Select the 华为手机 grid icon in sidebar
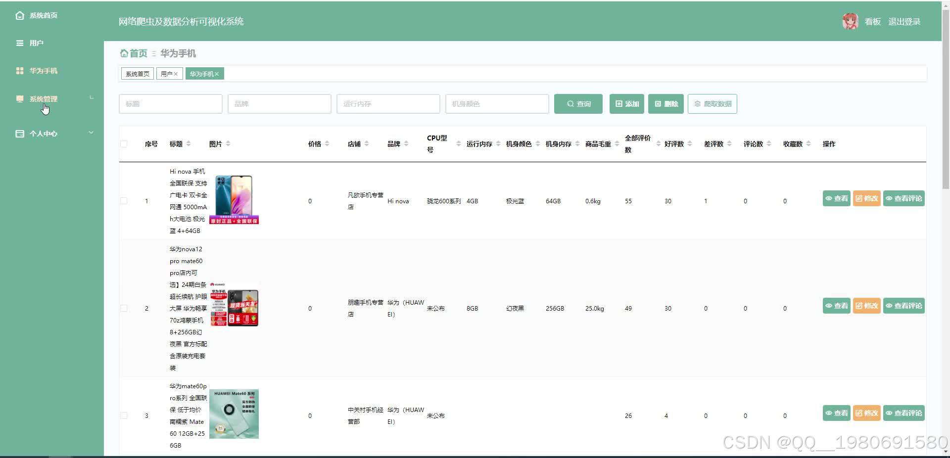This screenshot has width=950, height=458. tap(20, 71)
